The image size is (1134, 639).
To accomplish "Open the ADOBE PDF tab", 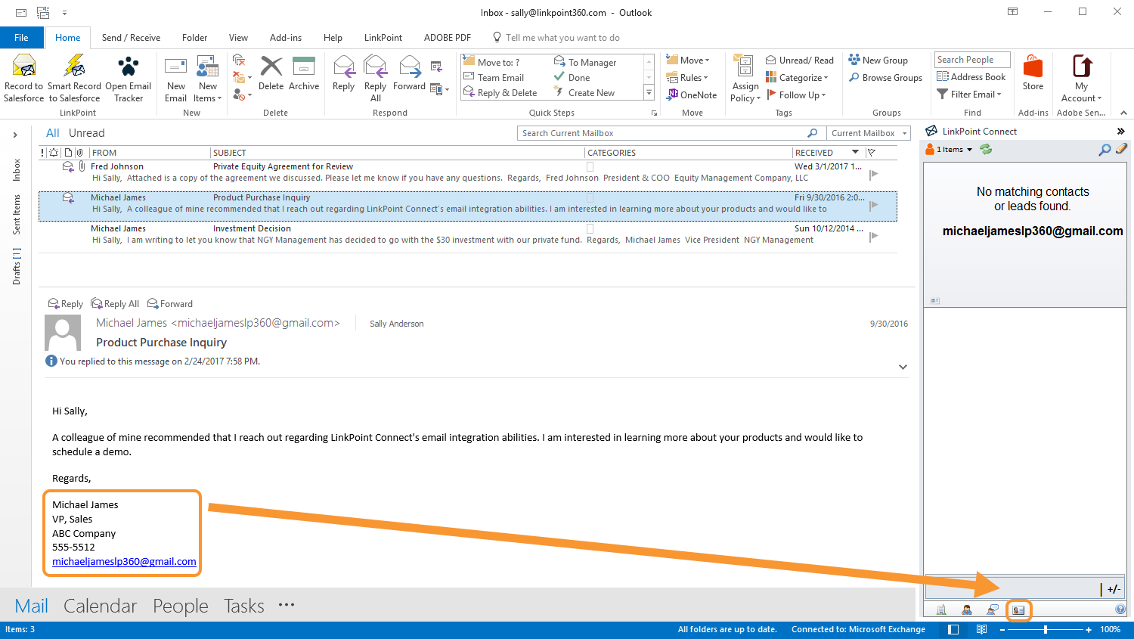I will pyautogui.click(x=448, y=38).
